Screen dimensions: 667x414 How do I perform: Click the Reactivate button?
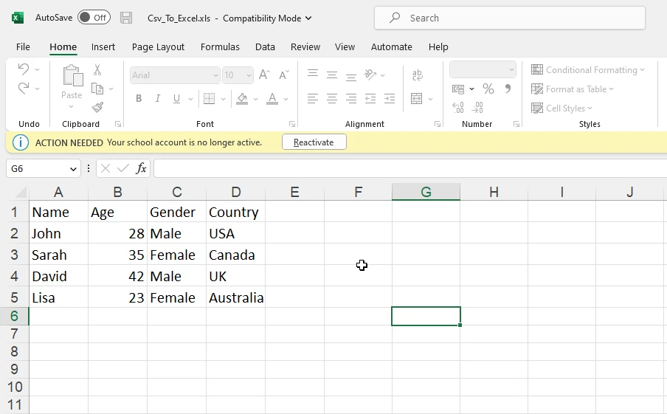pyautogui.click(x=314, y=142)
